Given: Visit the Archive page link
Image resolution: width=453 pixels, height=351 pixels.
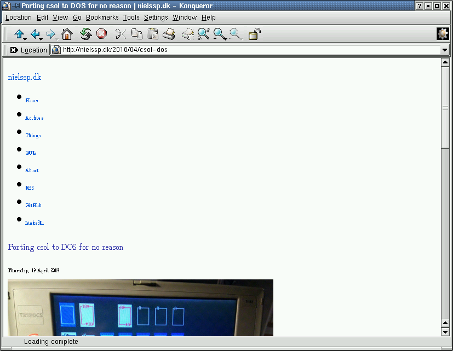Looking at the screenshot, I should click(x=34, y=118).
